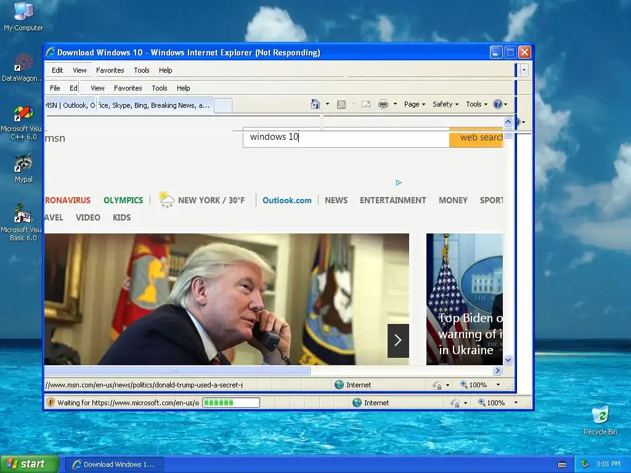Image resolution: width=631 pixels, height=473 pixels.
Task: Click the NEW YORK / 30°F weather link
Action: [x=211, y=200]
